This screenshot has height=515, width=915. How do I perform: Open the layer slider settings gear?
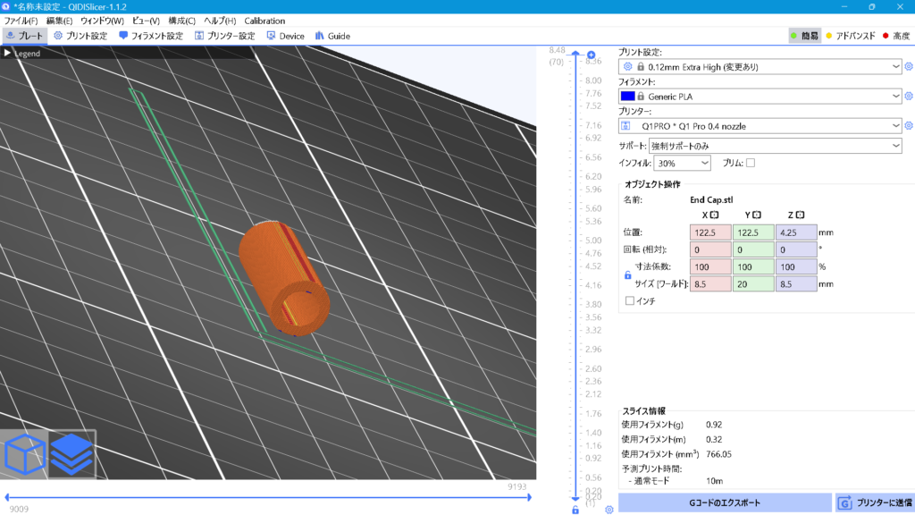point(609,510)
